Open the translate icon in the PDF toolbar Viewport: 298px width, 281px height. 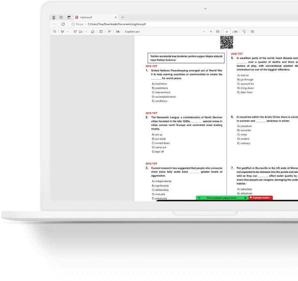point(118,31)
